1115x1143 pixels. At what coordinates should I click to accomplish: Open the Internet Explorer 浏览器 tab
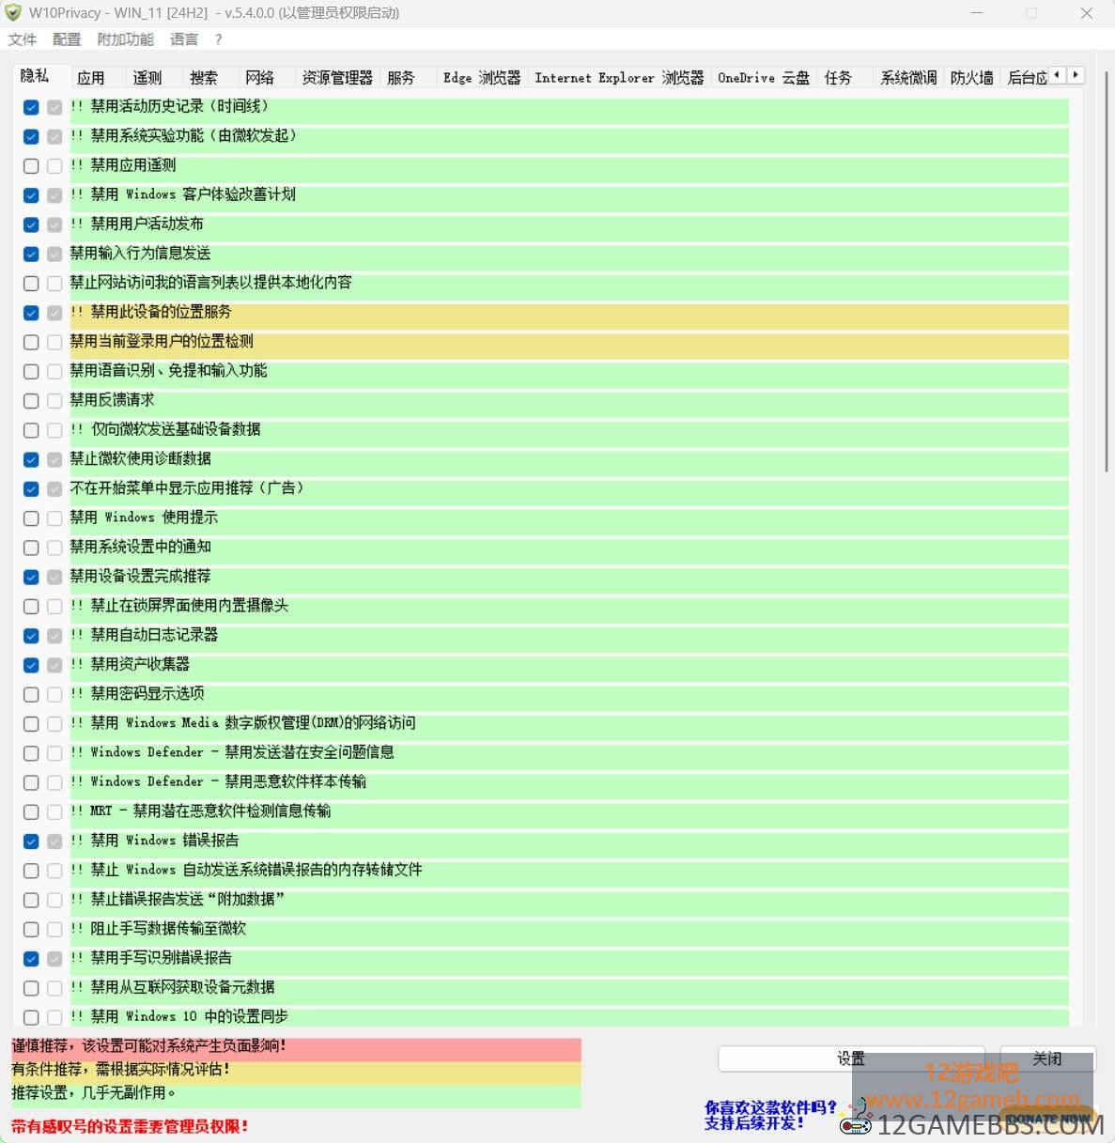pos(619,78)
